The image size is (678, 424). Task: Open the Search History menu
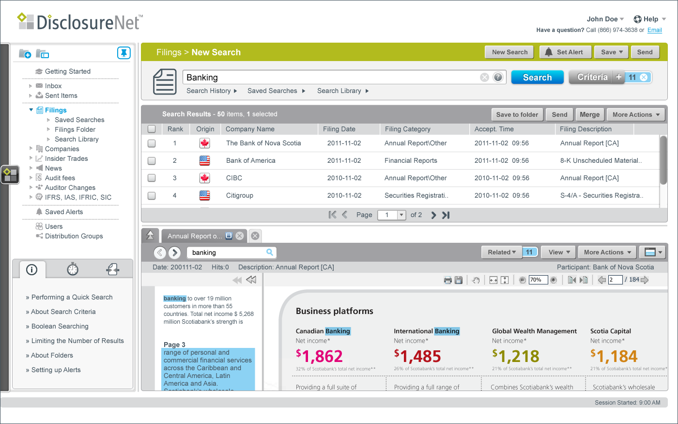[212, 91]
